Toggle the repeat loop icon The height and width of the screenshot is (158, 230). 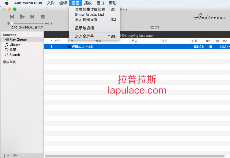pos(152,27)
